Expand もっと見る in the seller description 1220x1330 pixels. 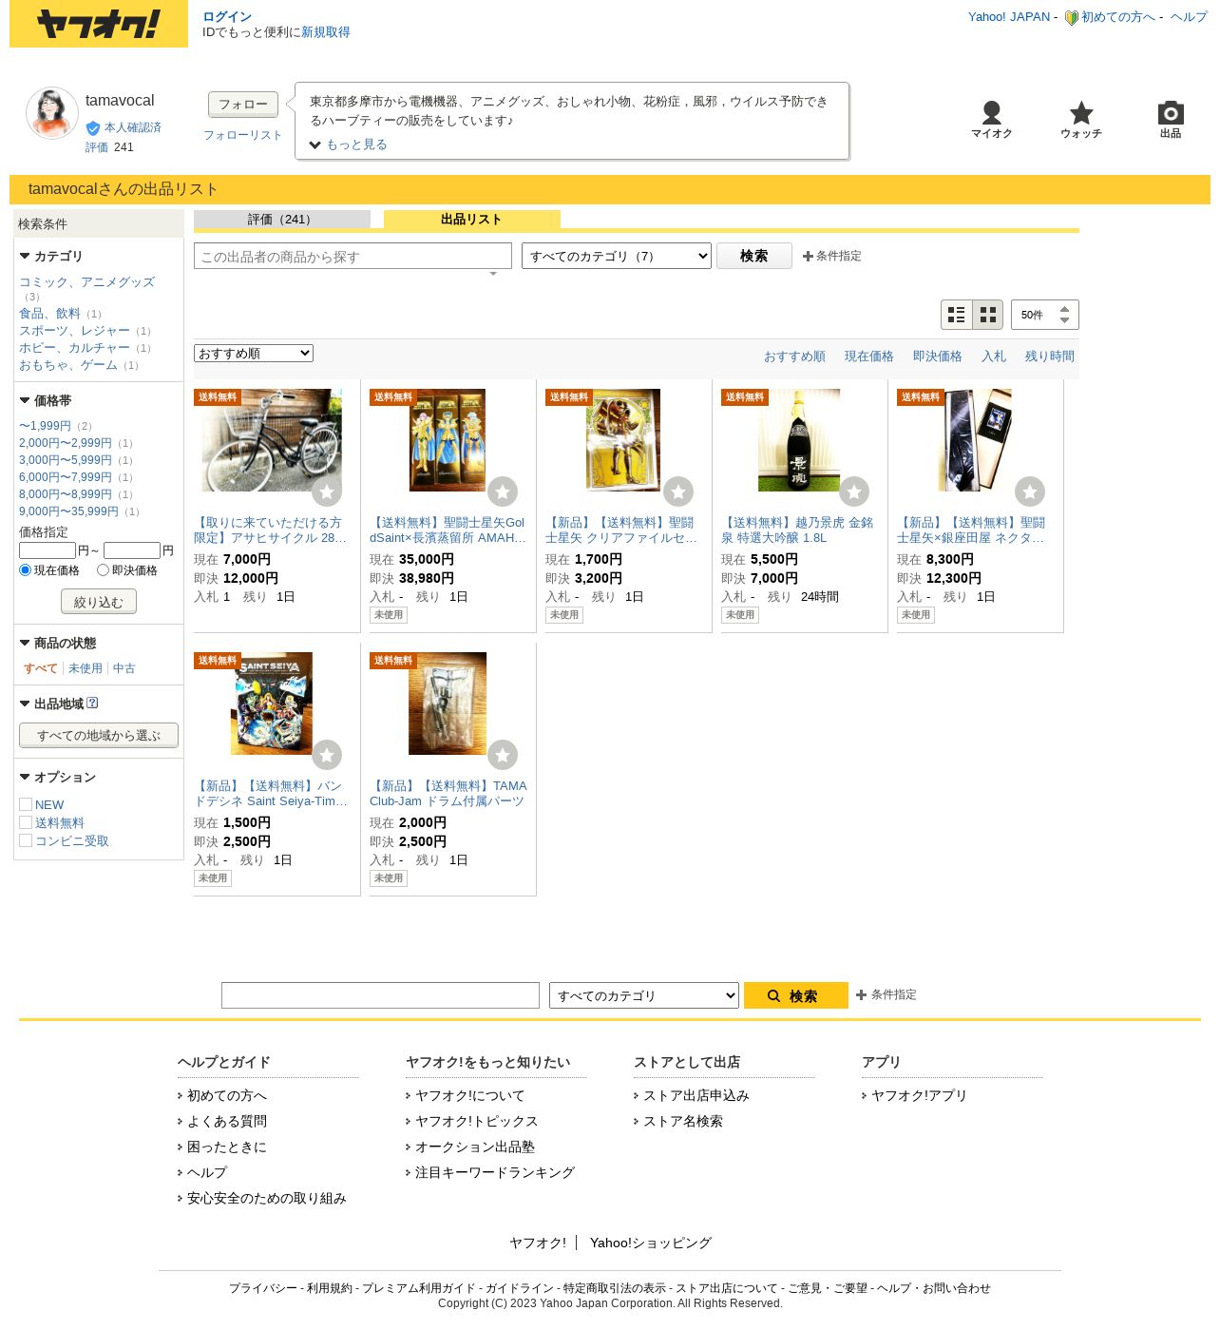[349, 145]
